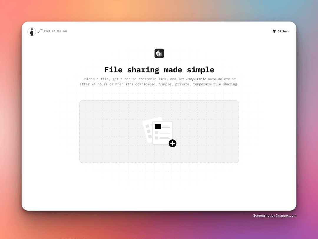This screenshot has height=239, width=318.
Task: Click the "File sharing made simple" heading
Action: click(x=159, y=70)
